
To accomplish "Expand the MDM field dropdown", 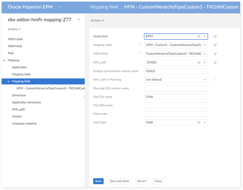I will click(205, 54).
